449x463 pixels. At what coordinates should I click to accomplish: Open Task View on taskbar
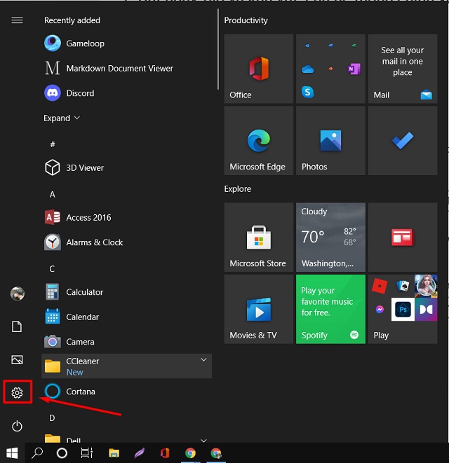[x=87, y=453]
